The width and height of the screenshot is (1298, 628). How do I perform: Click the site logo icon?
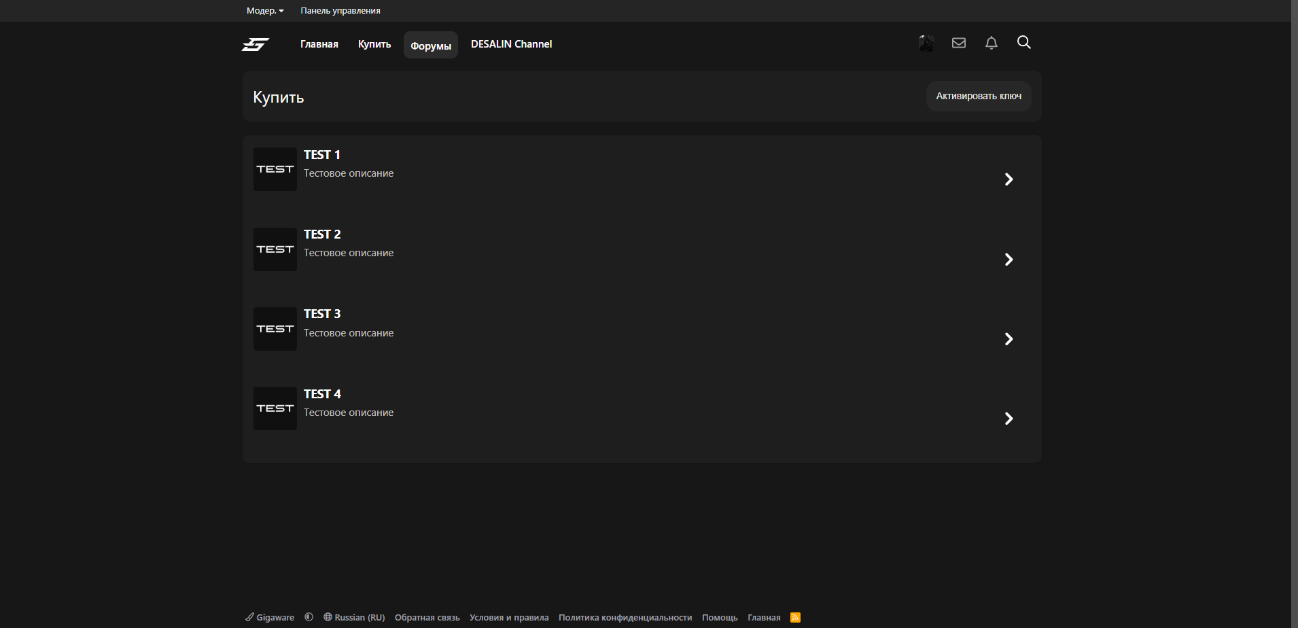coord(256,44)
